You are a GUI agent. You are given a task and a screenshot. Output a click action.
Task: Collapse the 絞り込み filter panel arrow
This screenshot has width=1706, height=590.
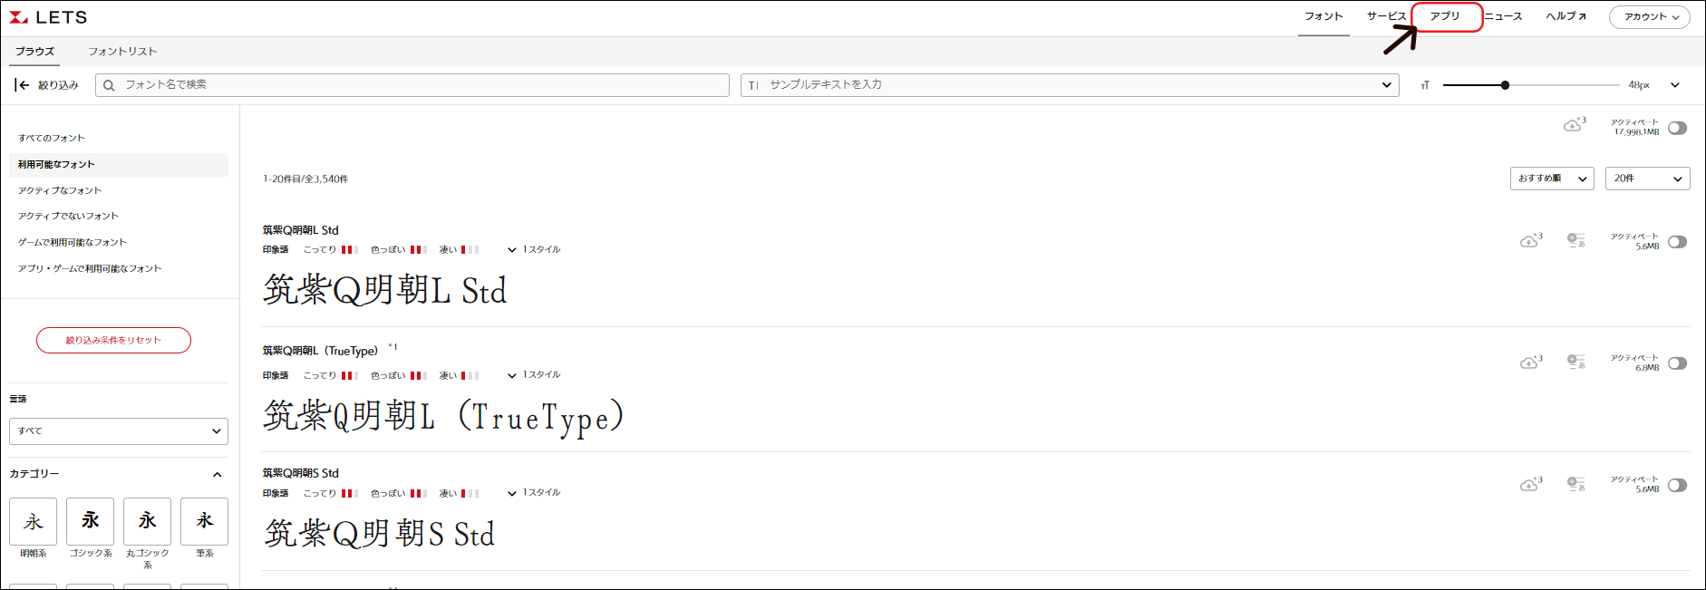point(22,85)
